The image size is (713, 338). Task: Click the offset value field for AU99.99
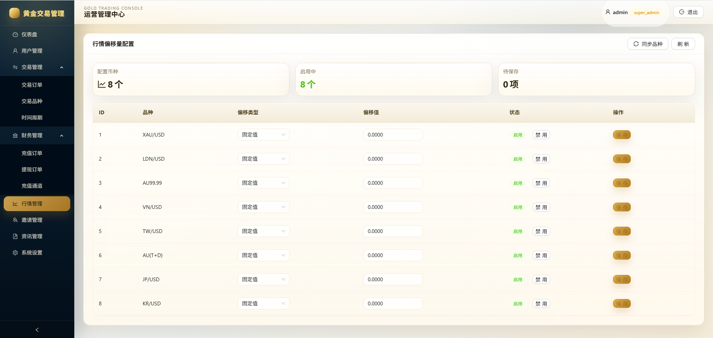(393, 183)
